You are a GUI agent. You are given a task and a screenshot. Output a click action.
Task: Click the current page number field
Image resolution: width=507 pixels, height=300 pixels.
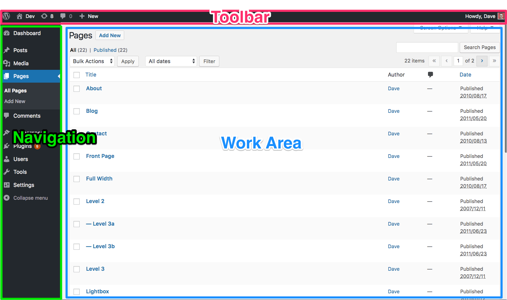pyautogui.click(x=458, y=61)
